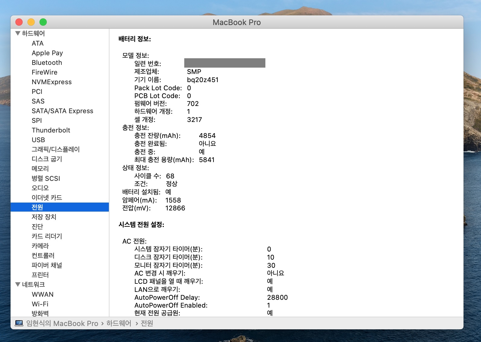Image resolution: width=481 pixels, height=342 pixels.
Task: Open 오디오 section
Action: click(40, 188)
